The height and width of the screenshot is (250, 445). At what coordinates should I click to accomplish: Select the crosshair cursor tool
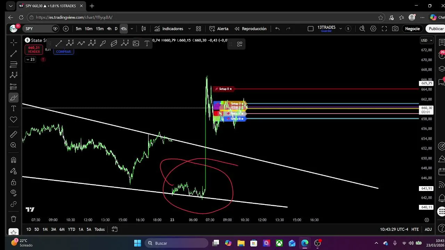(14, 42)
